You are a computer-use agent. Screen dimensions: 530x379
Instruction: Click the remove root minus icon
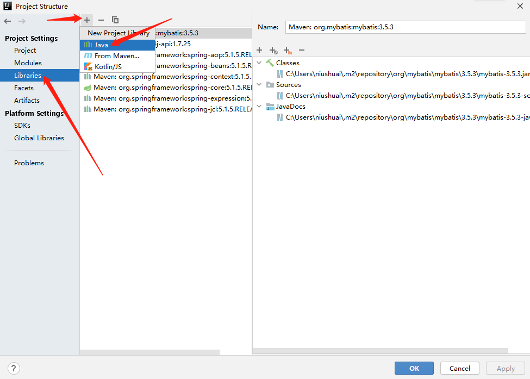pyautogui.click(x=302, y=51)
